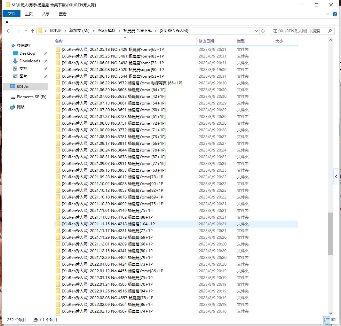This screenshot has width=341, height=326.
Task: Expand the chevron after 杨晨晨 合集下载 in path
Action: point(155,31)
